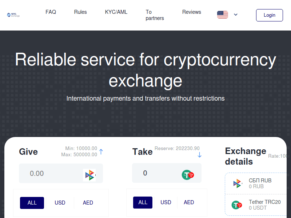The width and height of the screenshot is (291, 218).
Task: Open the To partners link
Action: click(x=155, y=15)
